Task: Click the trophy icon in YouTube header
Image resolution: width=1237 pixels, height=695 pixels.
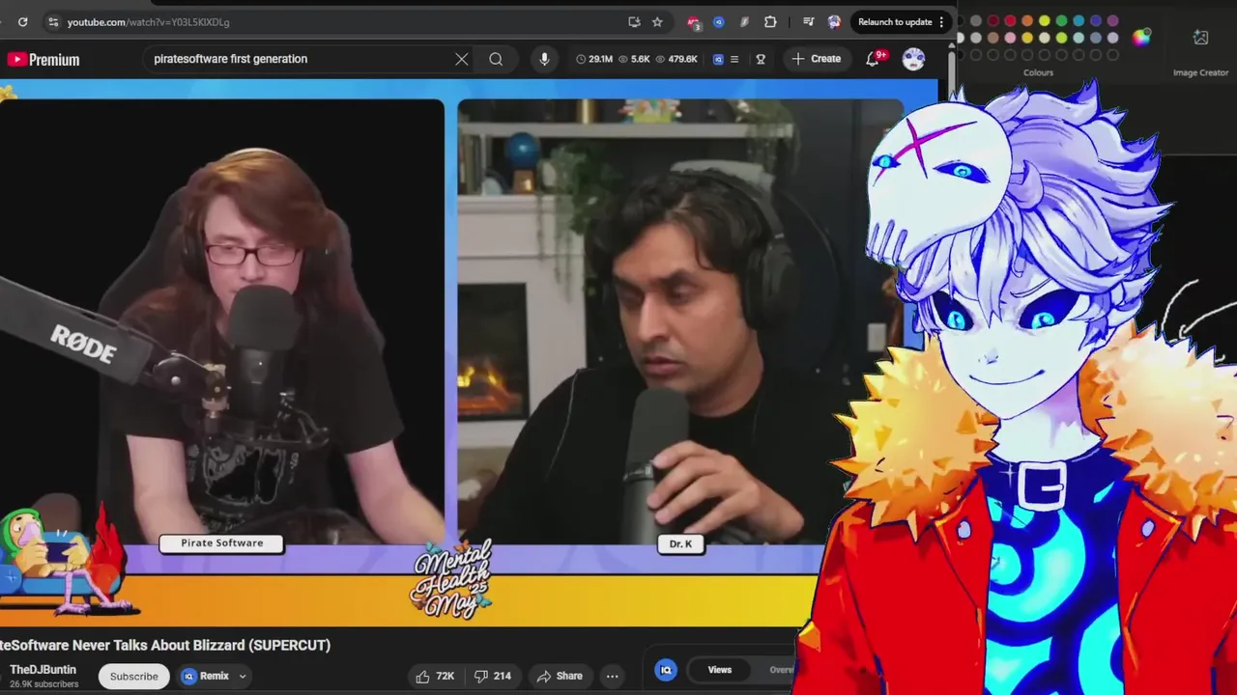Action: point(761,59)
